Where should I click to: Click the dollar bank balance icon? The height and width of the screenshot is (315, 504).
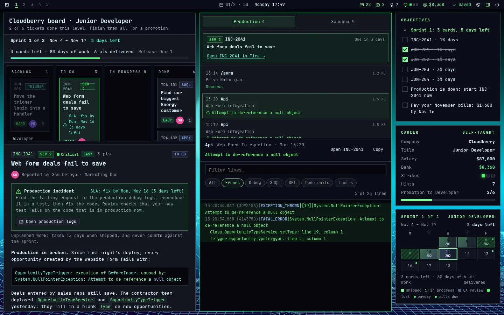click(425, 5)
